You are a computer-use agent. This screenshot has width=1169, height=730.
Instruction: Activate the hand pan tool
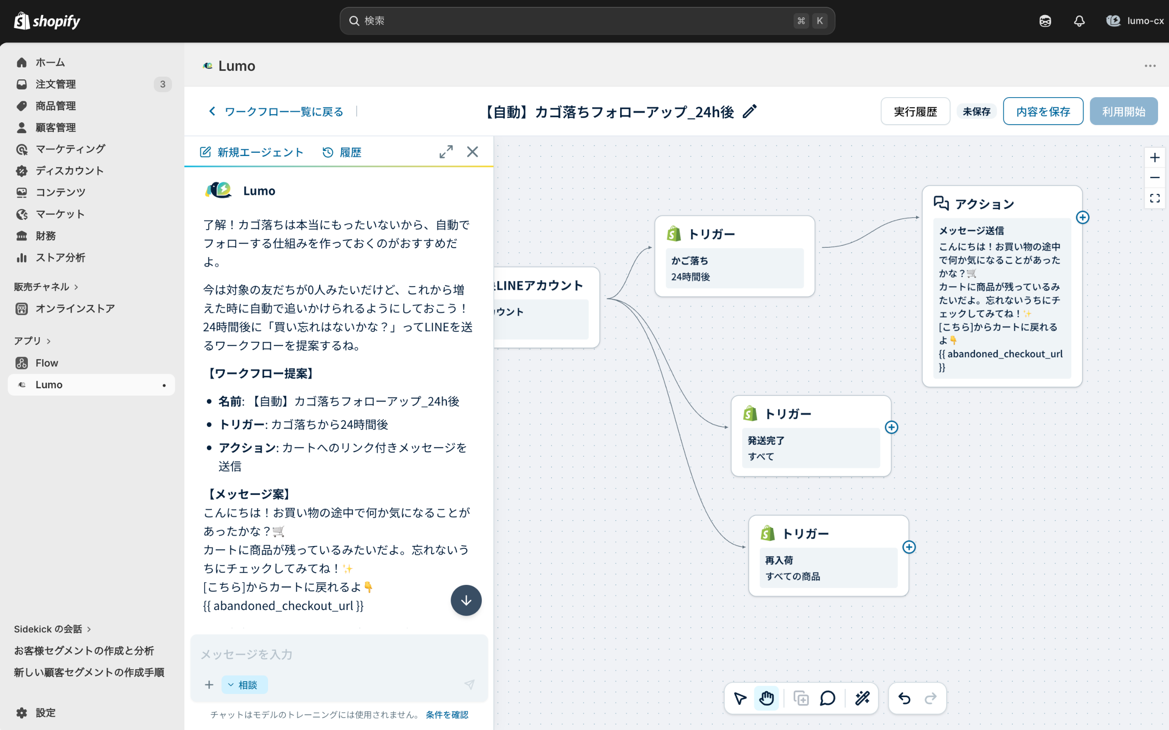click(767, 698)
